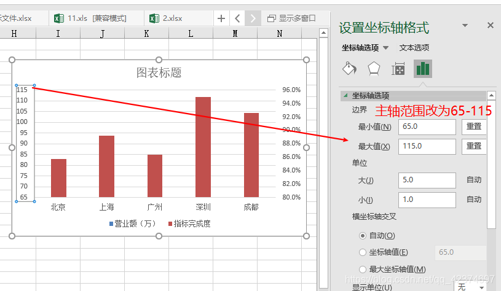The height and width of the screenshot is (291, 501).
Task: Click the chart's top-right corner resize handle
Action: coord(306,60)
